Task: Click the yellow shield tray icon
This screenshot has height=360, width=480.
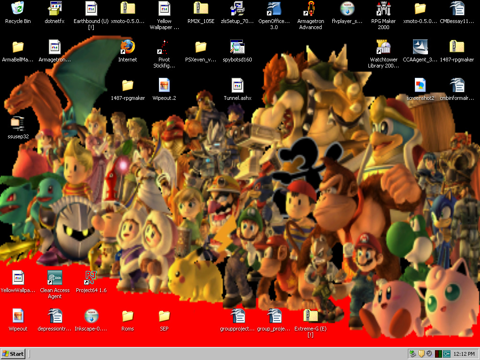Action: pyautogui.click(x=421, y=354)
